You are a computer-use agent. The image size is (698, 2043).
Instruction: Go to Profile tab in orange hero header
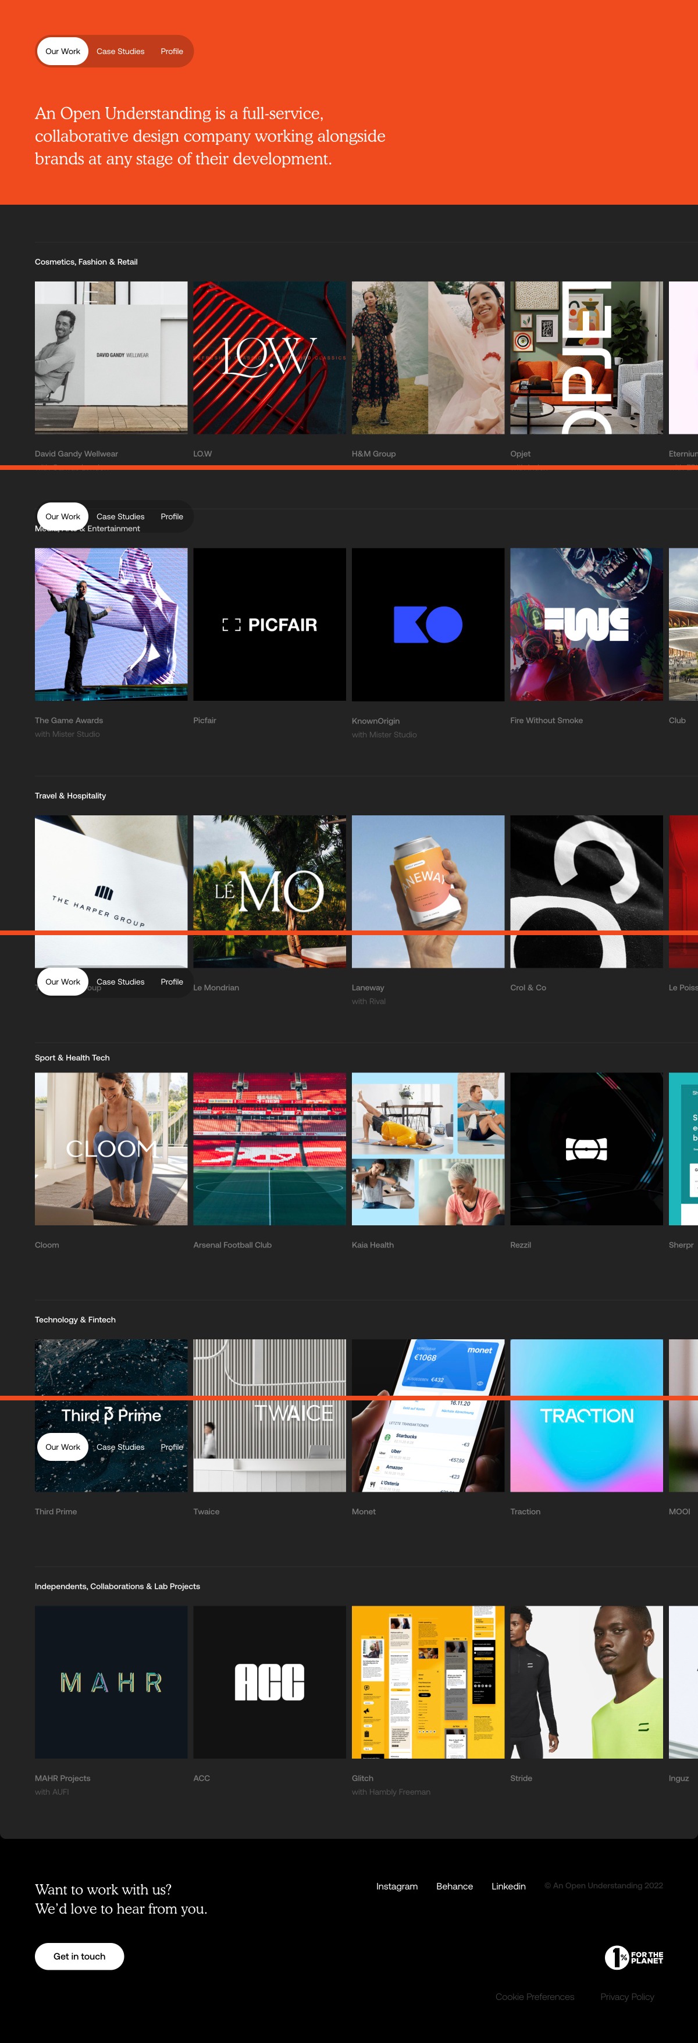[x=172, y=52]
